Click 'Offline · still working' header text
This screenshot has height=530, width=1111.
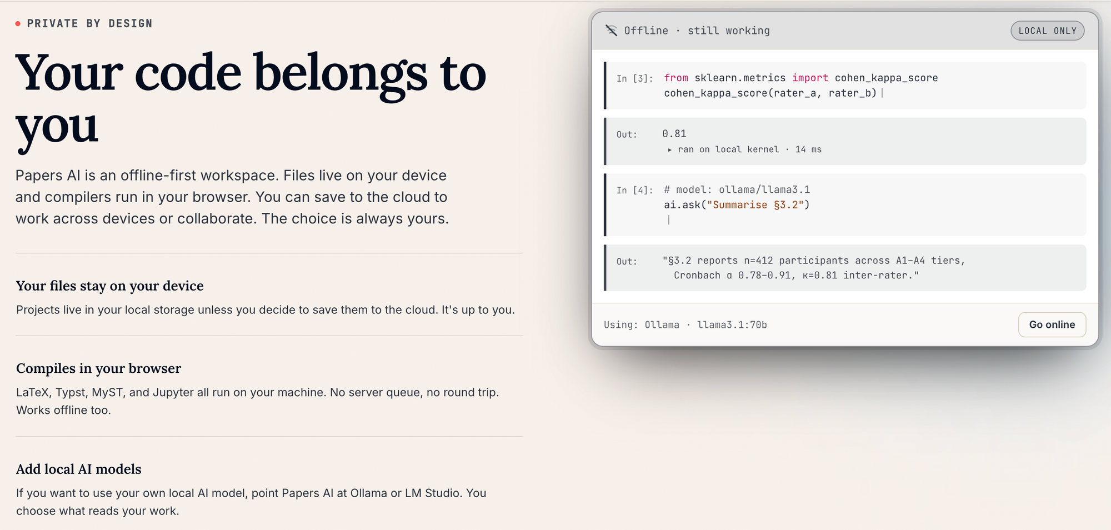(697, 31)
